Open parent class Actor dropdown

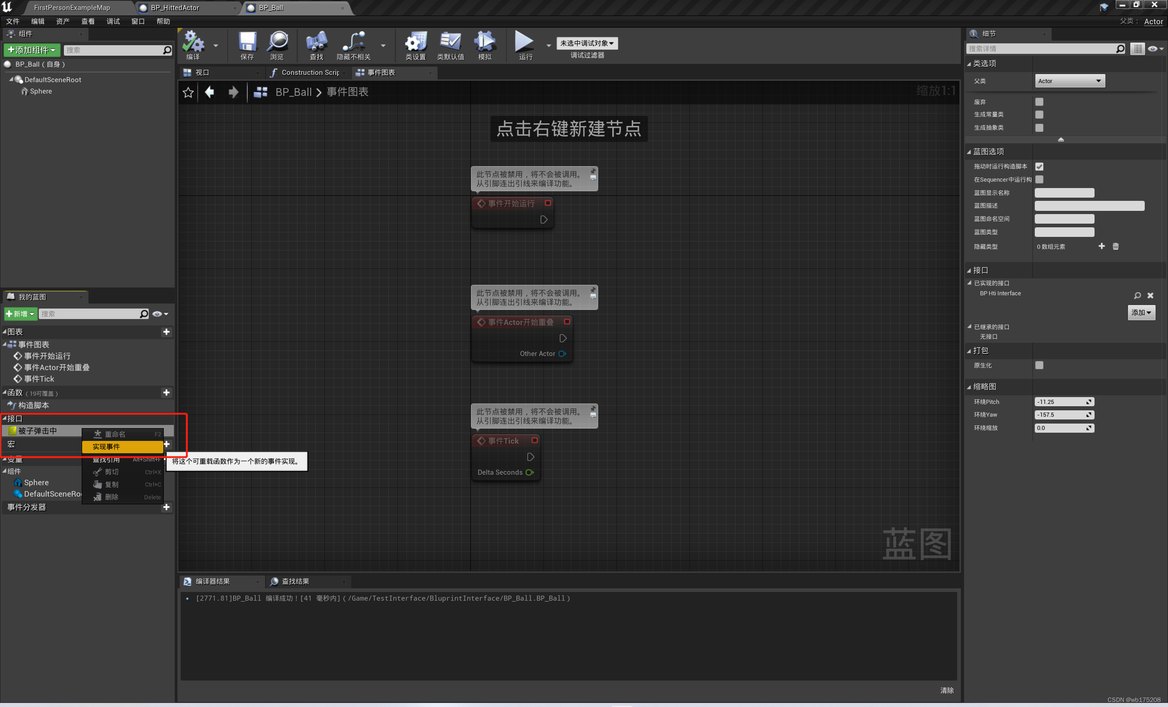(1070, 81)
